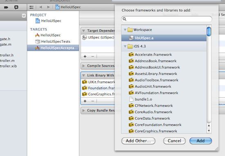The width and height of the screenshot is (225, 156).
Task: Click the breakpoint navigator tag icon
Action: 6,7
